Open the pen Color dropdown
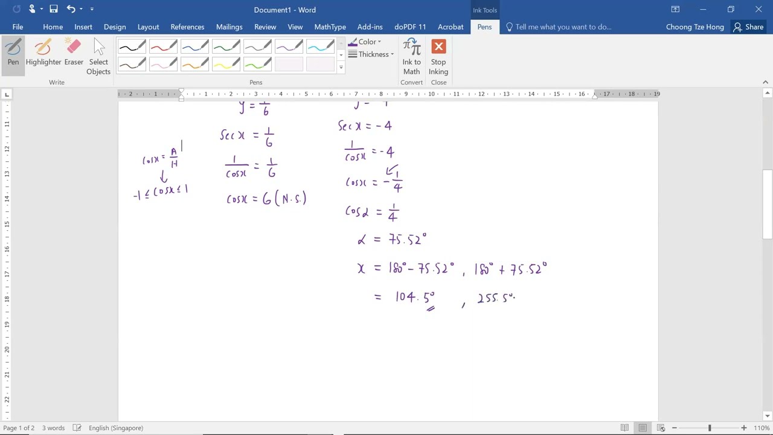This screenshot has height=435, width=773. coord(365,42)
